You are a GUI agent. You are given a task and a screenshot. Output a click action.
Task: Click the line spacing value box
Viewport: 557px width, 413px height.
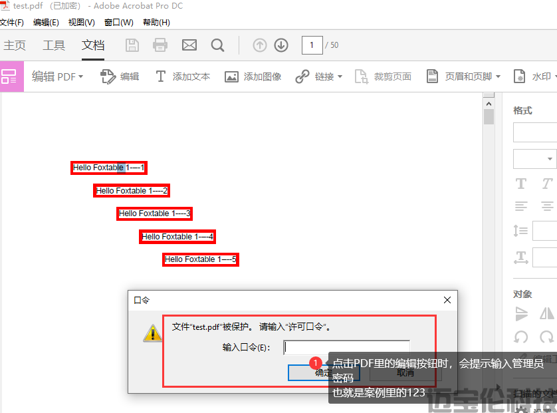click(x=545, y=231)
